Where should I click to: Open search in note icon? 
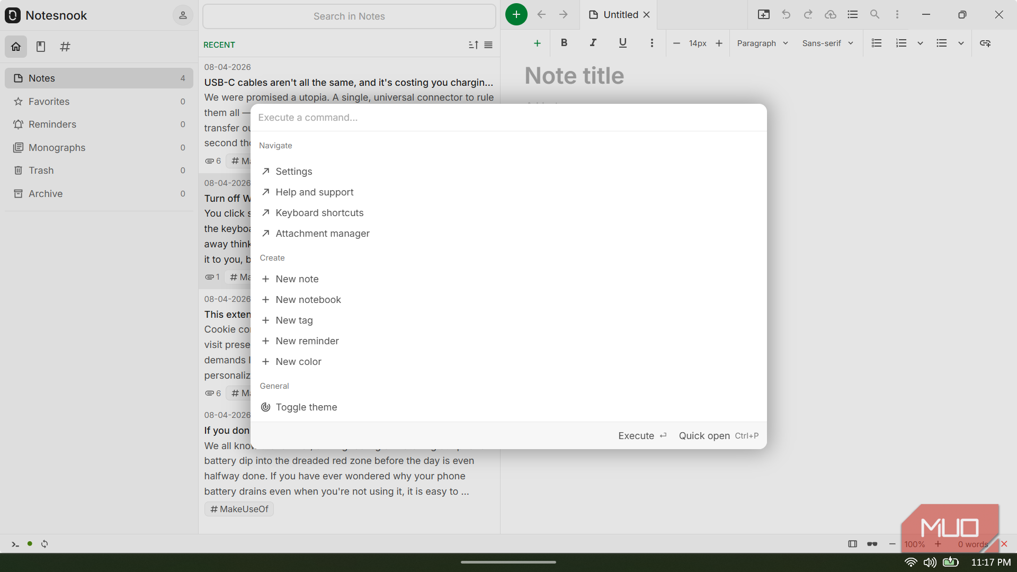click(x=875, y=15)
